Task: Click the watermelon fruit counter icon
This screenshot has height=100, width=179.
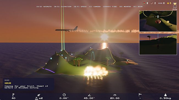Action: click(144, 3)
